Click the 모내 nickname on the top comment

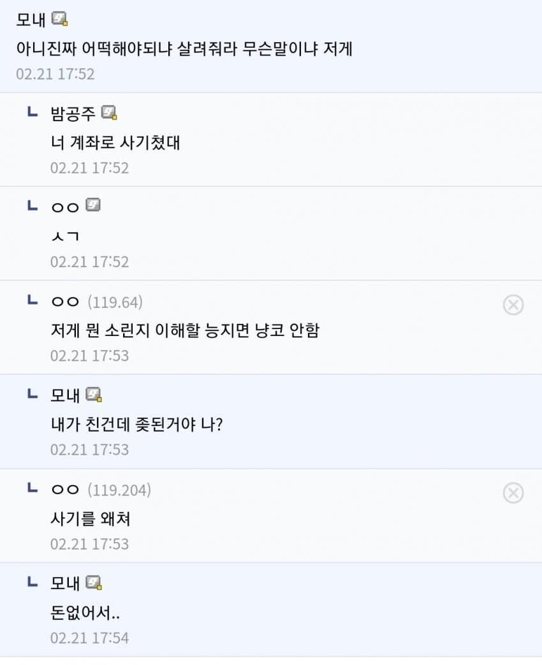point(31,20)
